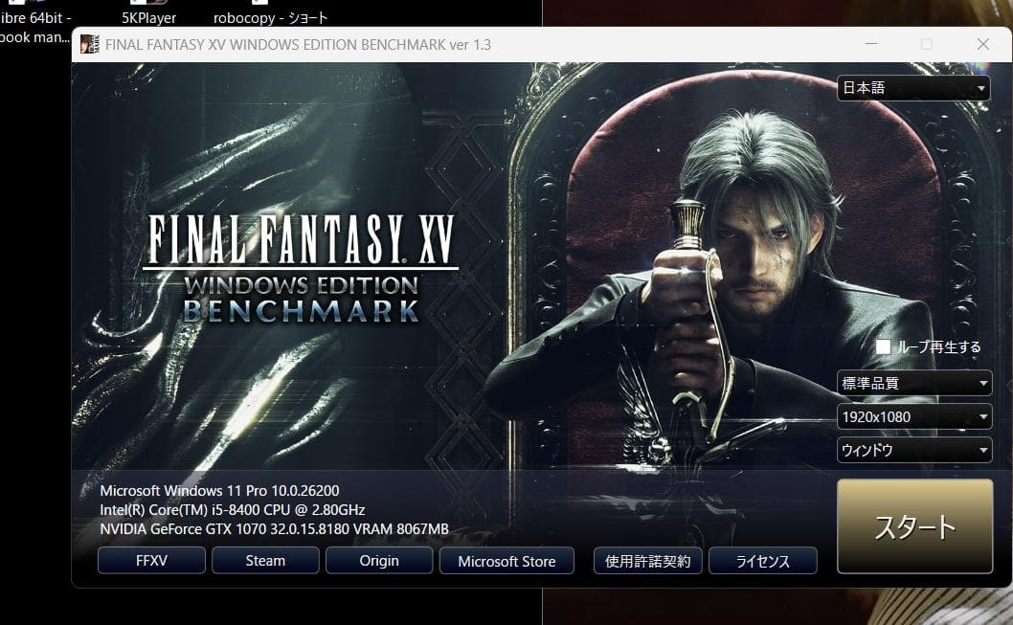1013x625 pixels.
Task: Open the ライセンス information button
Action: click(x=762, y=561)
